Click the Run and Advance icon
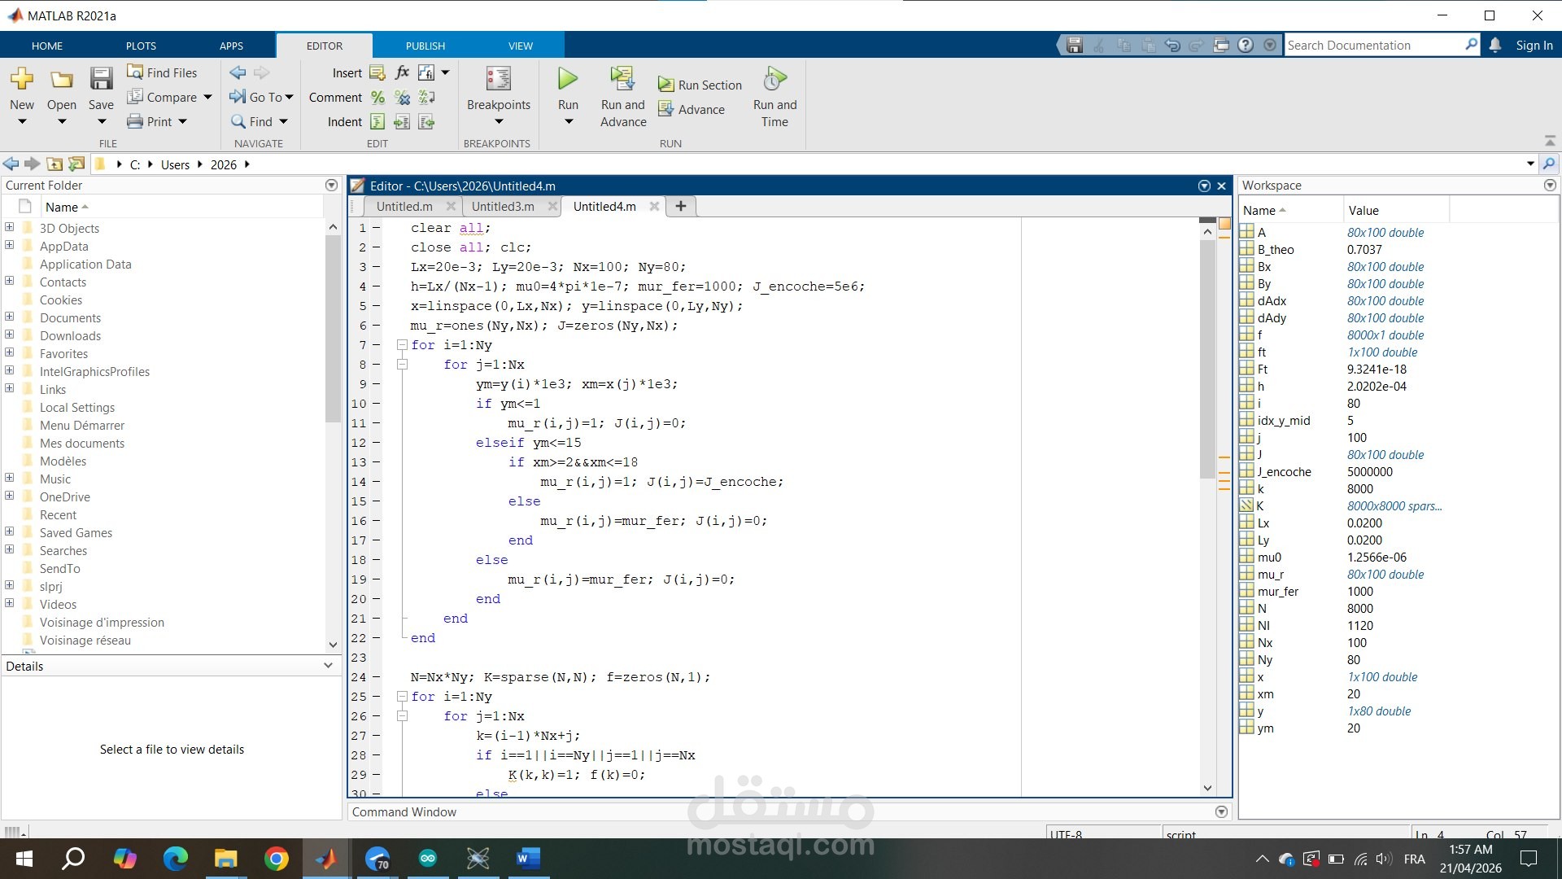Screen dimensions: 1562x879 coord(622,79)
